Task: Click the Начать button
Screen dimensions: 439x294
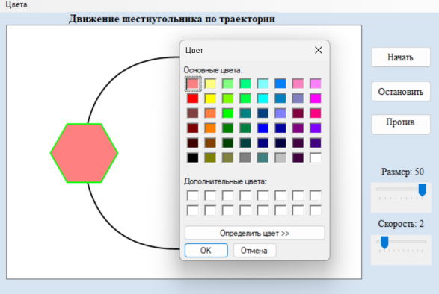Action: pos(401,57)
